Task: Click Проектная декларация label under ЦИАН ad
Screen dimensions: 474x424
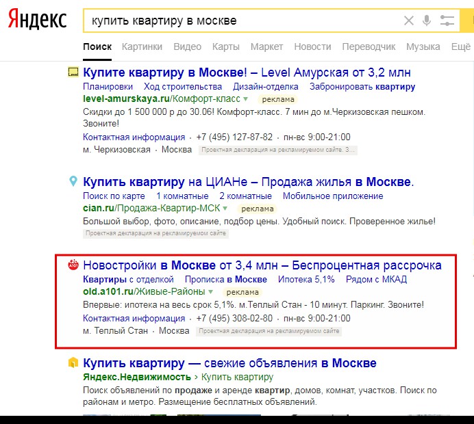Action: [155, 233]
